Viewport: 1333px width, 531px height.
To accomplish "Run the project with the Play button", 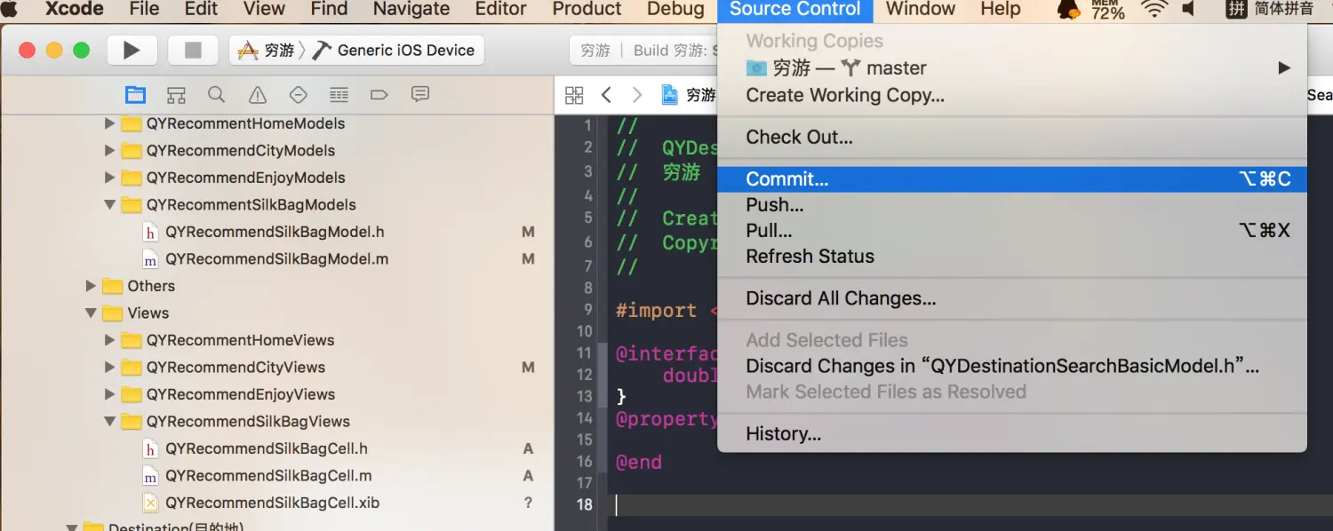I will (132, 51).
